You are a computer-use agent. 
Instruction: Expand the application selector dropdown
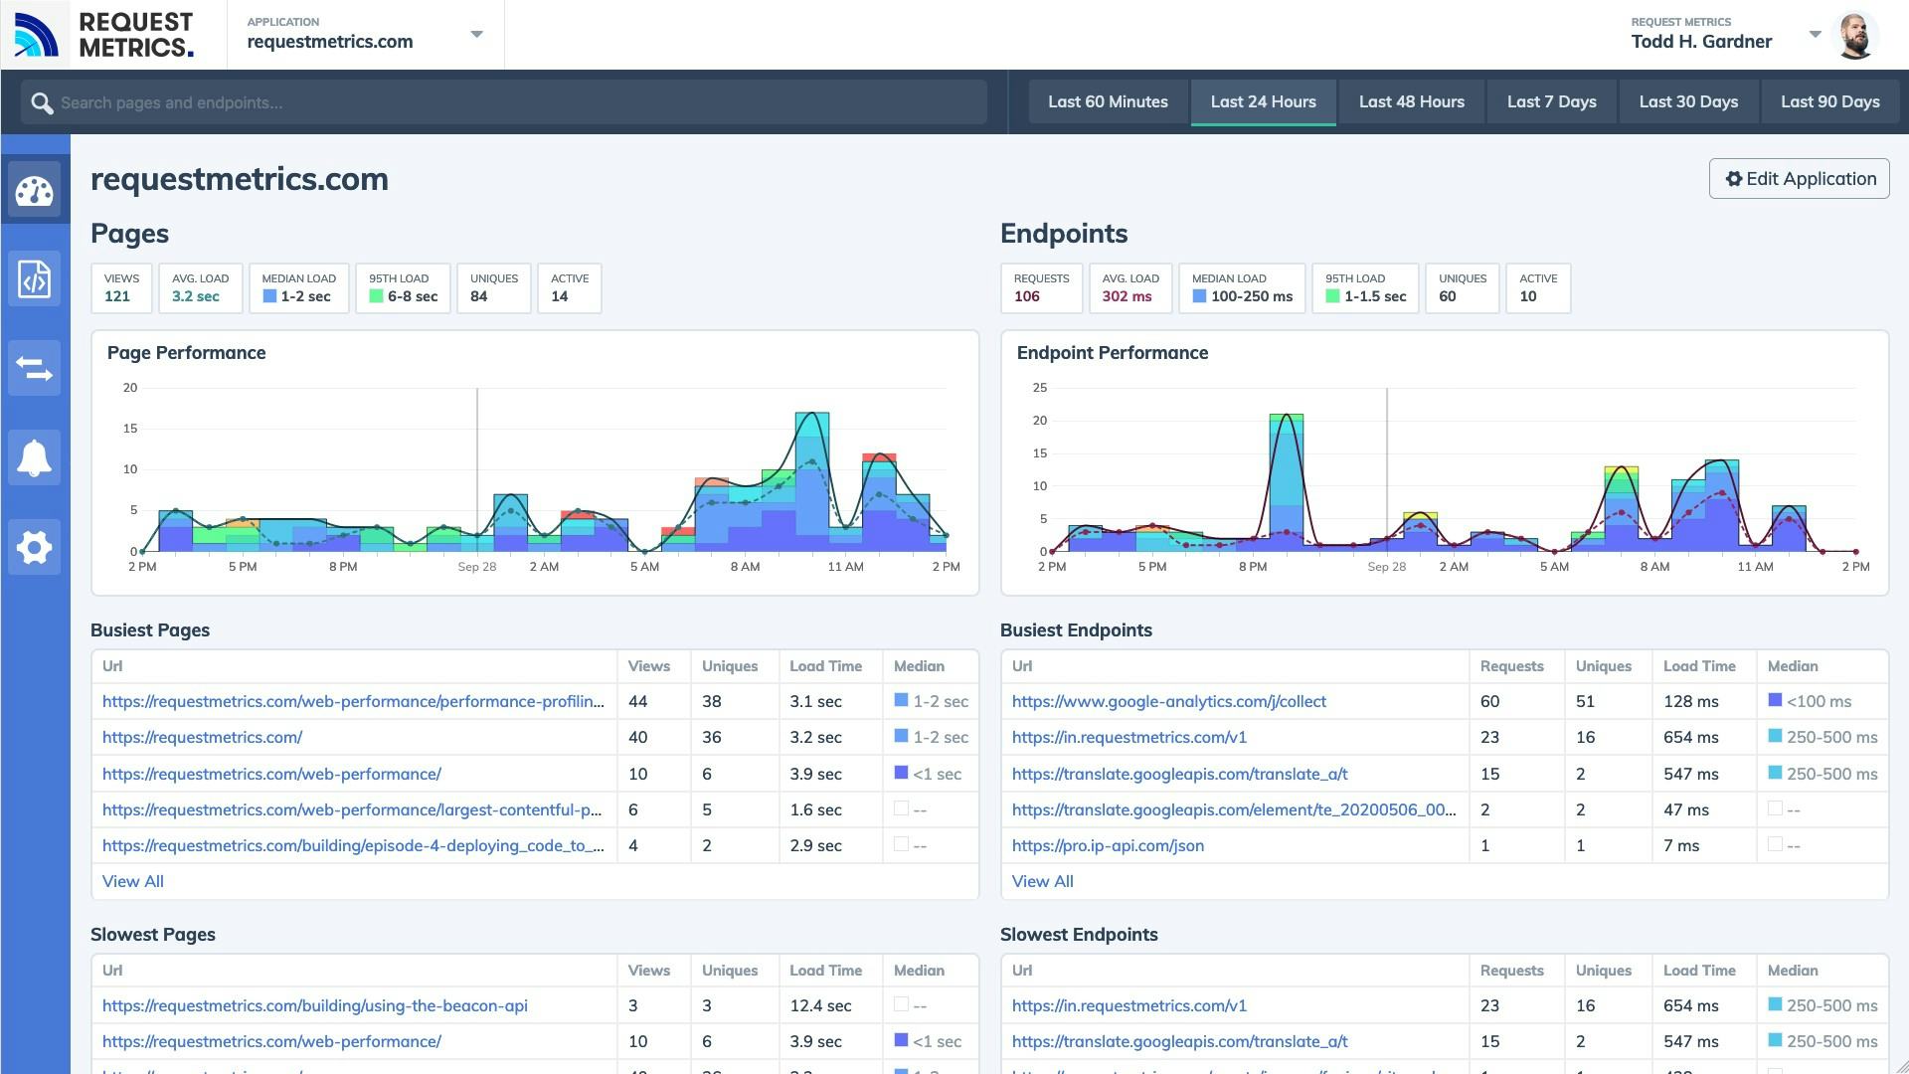click(477, 34)
